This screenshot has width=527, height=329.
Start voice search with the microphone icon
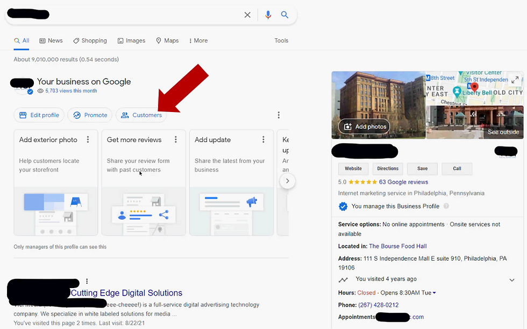pos(268,15)
